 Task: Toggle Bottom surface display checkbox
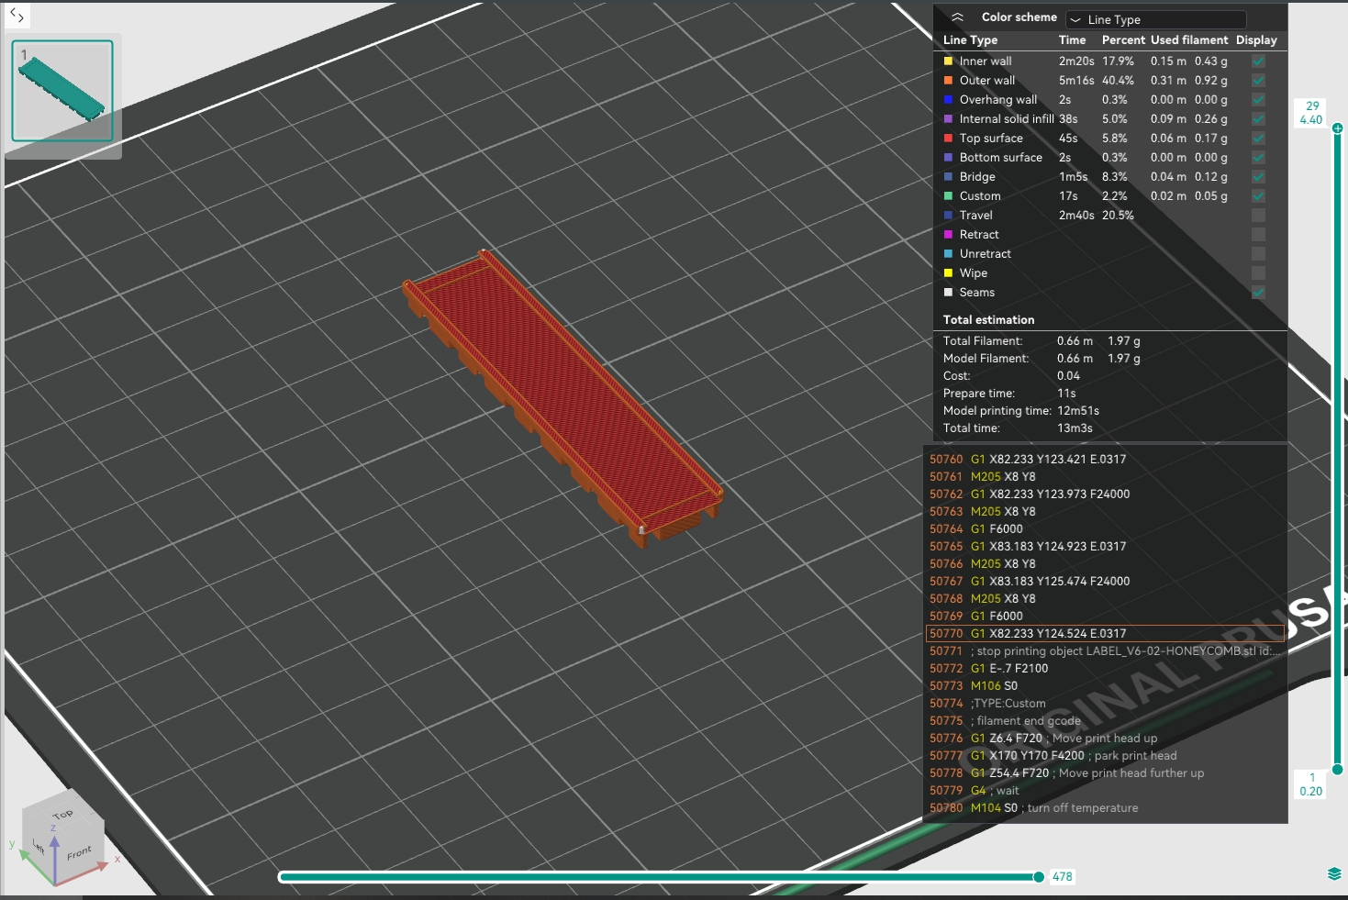pyautogui.click(x=1258, y=158)
